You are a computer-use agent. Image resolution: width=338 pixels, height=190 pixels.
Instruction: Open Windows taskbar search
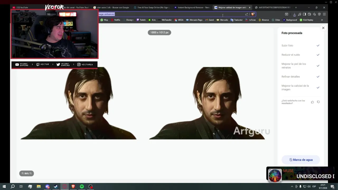[x=13, y=187]
